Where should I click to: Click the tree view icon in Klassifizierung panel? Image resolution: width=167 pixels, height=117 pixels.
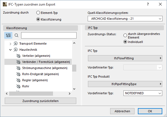pyautogui.click(x=8, y=35)
